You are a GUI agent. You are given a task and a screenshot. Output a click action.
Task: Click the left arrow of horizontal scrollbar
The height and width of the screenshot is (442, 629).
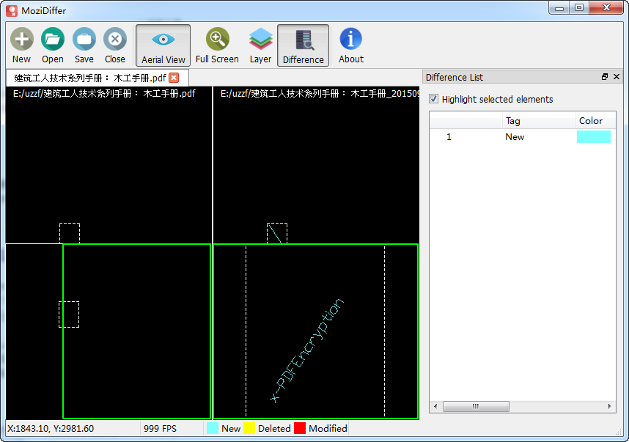pyautogui.click(x=435, y=406)
